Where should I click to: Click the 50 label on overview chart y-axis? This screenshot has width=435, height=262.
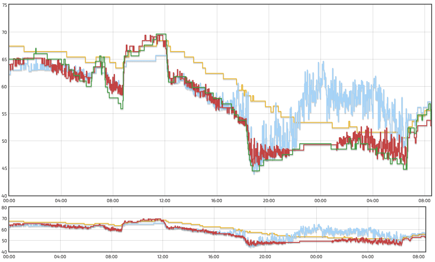tap(5, 241)
